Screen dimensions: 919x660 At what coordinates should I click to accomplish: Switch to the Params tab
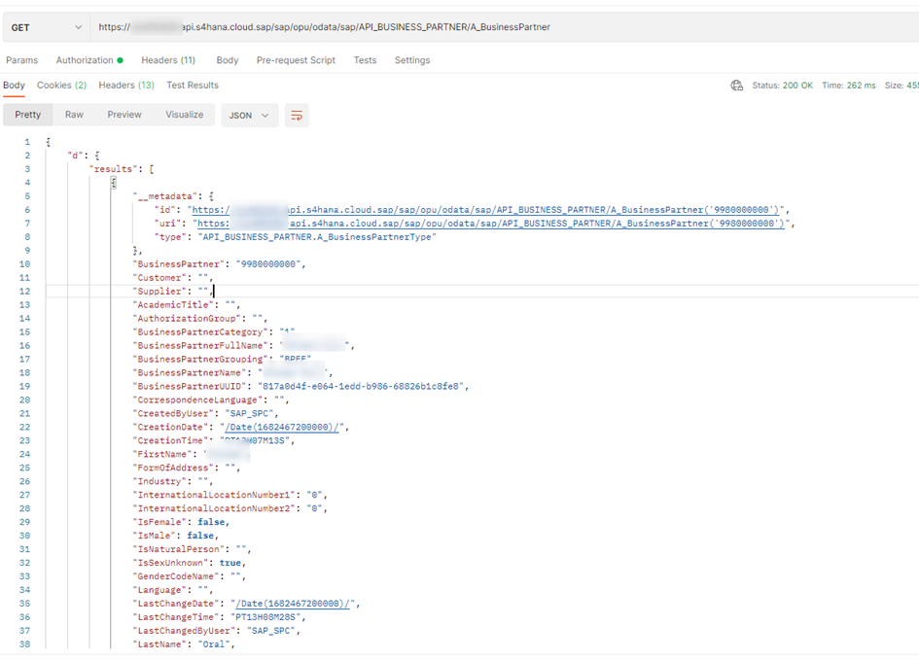tap(22, 60)
